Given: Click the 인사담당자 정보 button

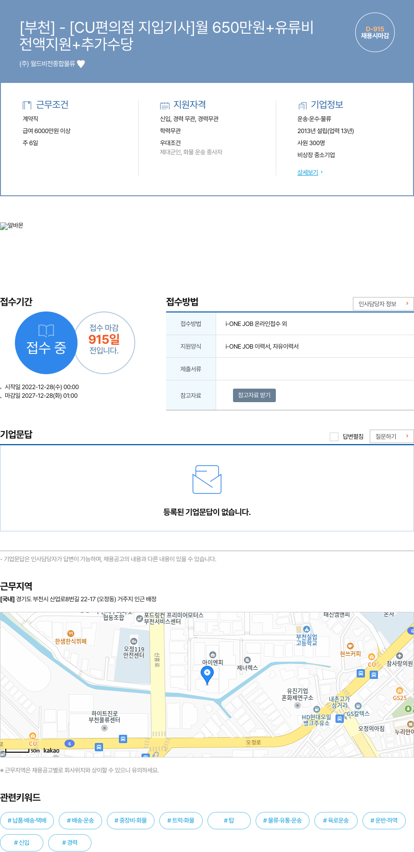Looking at the screenshot, I should [x=383, y=304].
